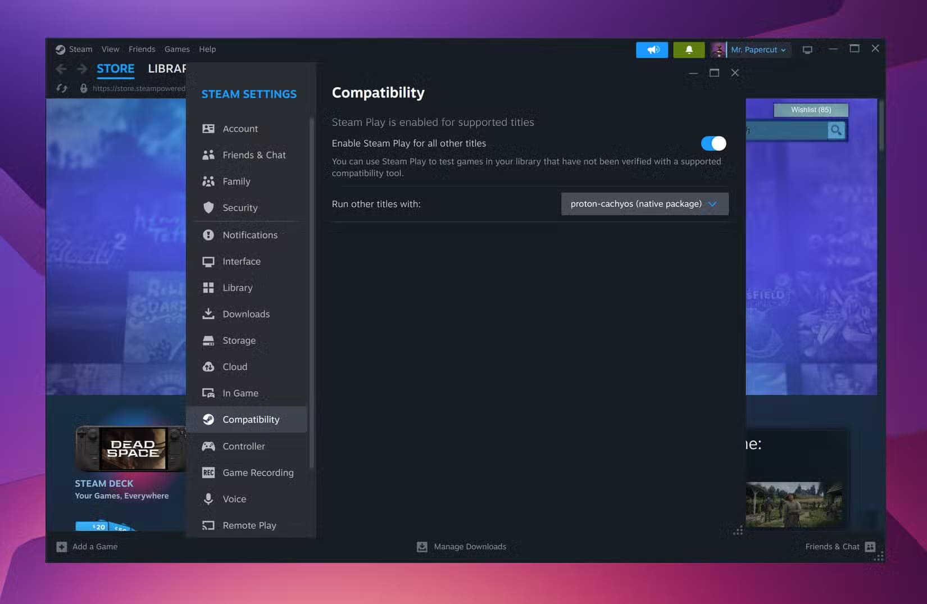Click the store URL address text
This screenshot has width=927, height=604.
click(x=139, y=88)
